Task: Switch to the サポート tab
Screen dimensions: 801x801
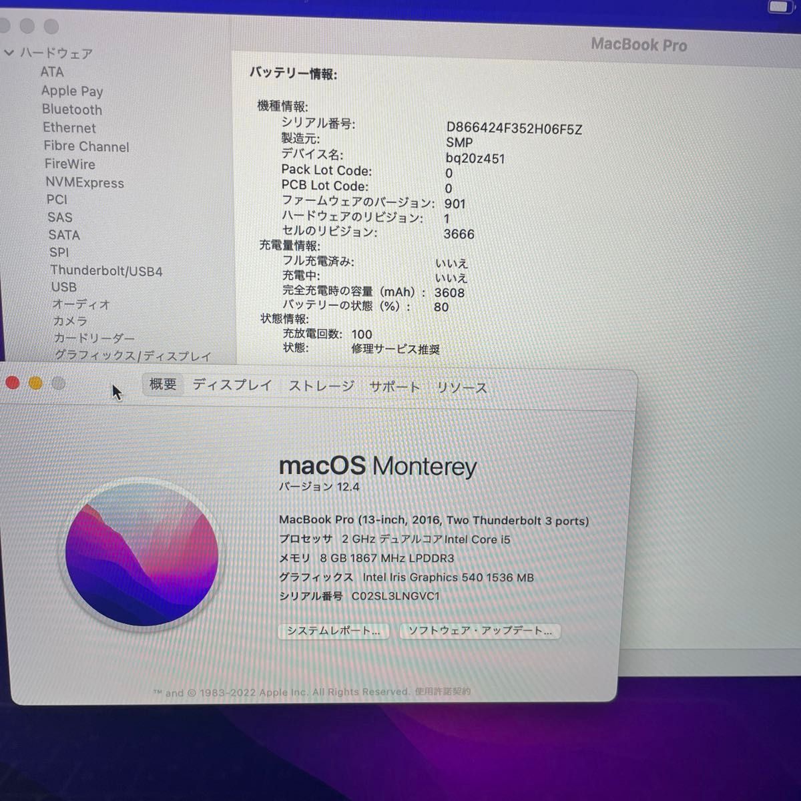Action: (x=394, y=387)
